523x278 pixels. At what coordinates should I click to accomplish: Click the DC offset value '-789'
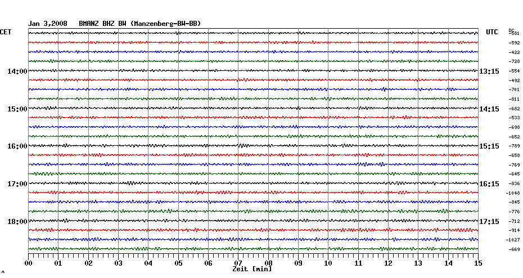(514, 146)
